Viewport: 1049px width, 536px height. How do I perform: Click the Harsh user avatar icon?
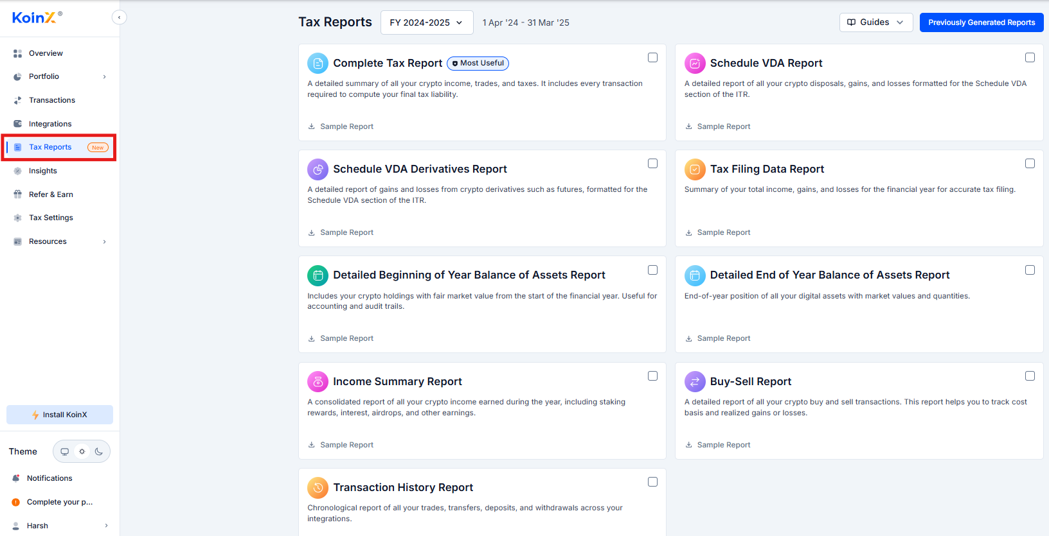[x=16, y=526]
